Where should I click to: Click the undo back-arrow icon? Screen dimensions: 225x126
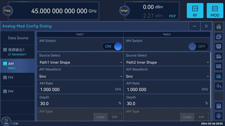(x=218, y=86)
